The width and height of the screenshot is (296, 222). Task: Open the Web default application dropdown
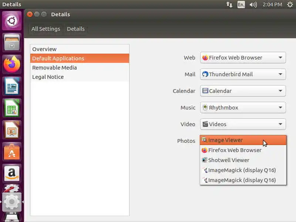click(x=243, y=58)
